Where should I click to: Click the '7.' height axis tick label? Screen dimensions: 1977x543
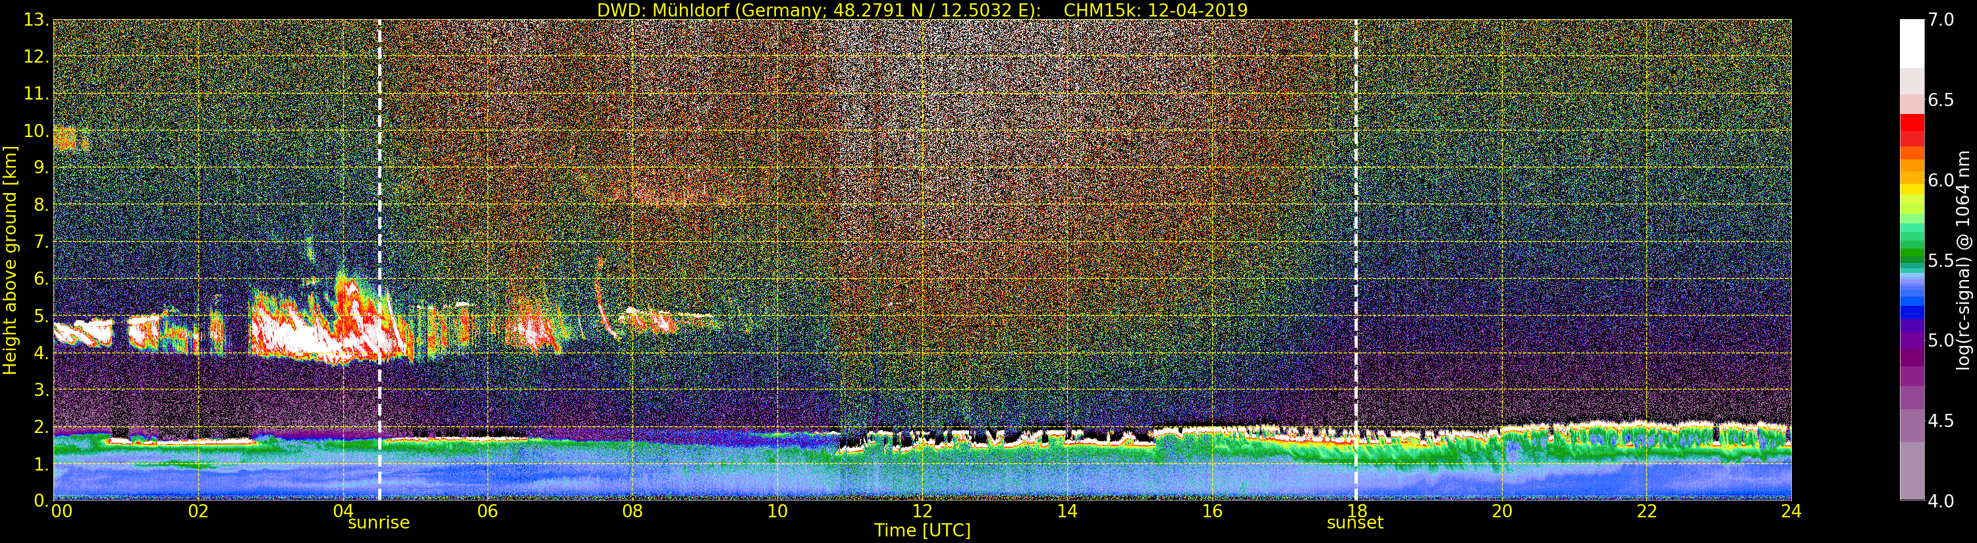tap(41, 242)
